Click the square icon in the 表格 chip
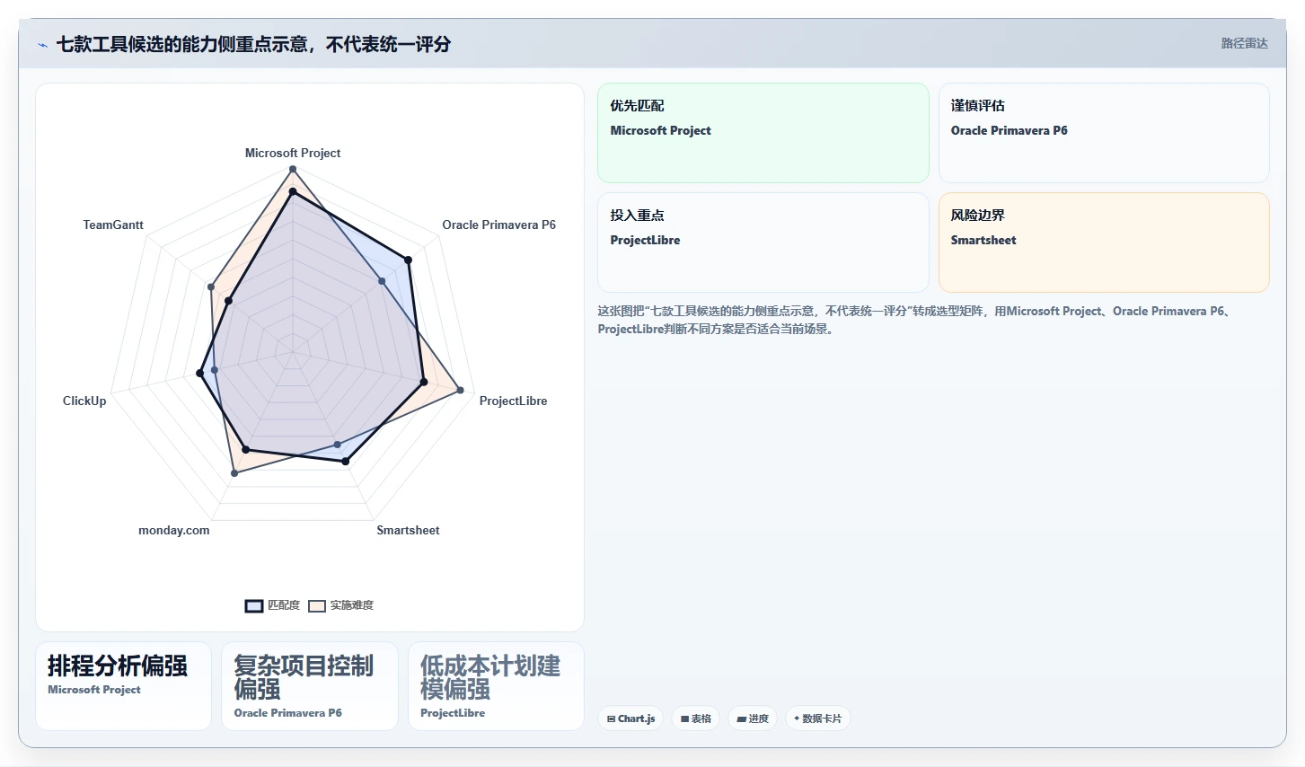The width and height of the screenshot is (1305, 767). pos(684,719)
